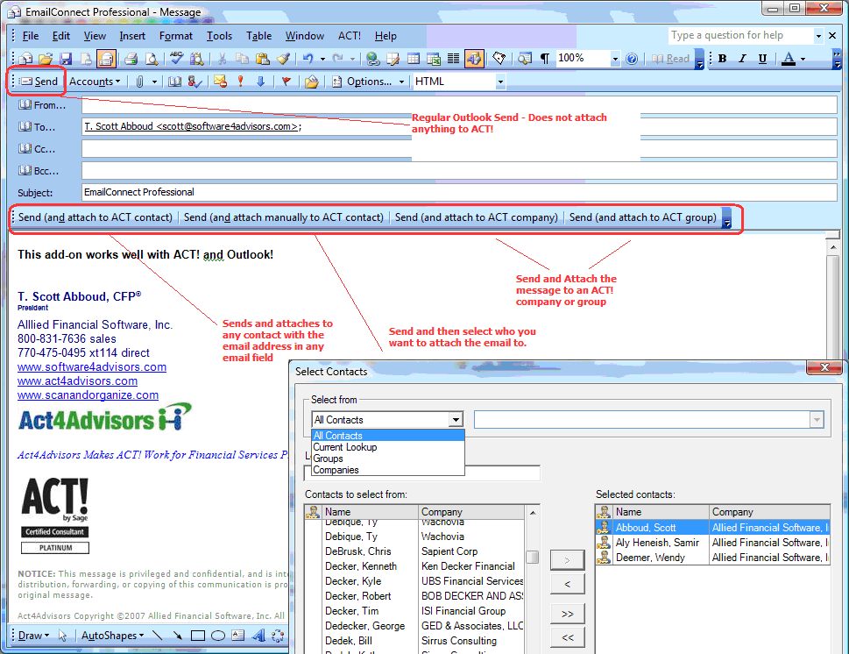Click the Subject input field
The height and width of the screenshot is (654, 849).
(458, 192)
